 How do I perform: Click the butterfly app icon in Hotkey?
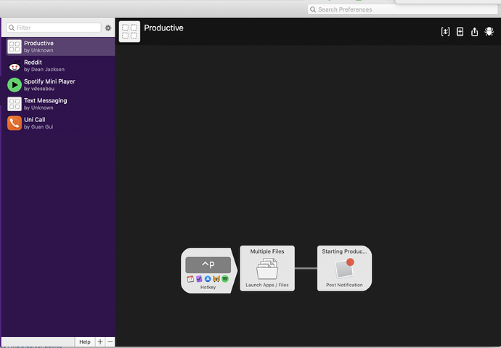(x=216, y=279)
